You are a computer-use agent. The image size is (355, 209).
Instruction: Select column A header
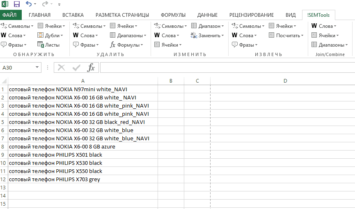[x=83, y=81]
